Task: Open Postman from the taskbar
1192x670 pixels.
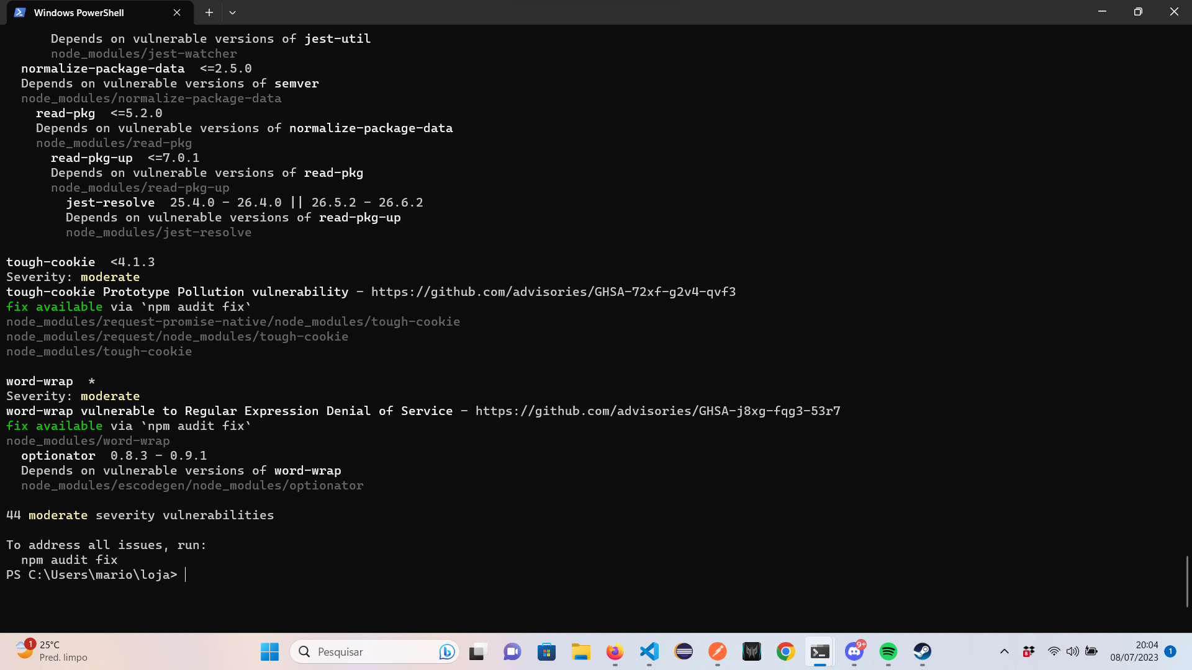Action: tap(718, 651)
